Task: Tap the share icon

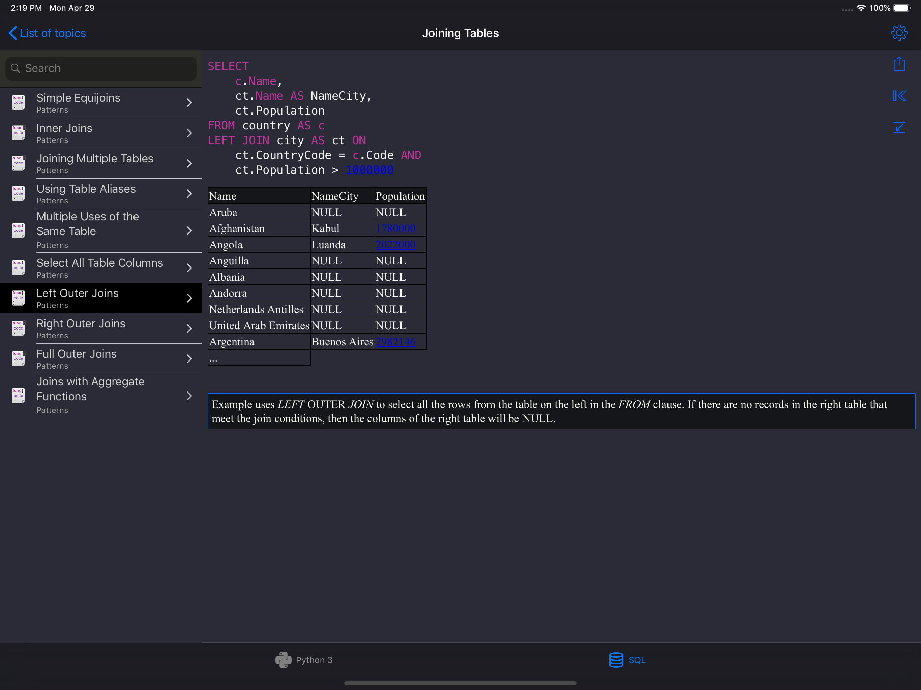Action: point(899,64)
